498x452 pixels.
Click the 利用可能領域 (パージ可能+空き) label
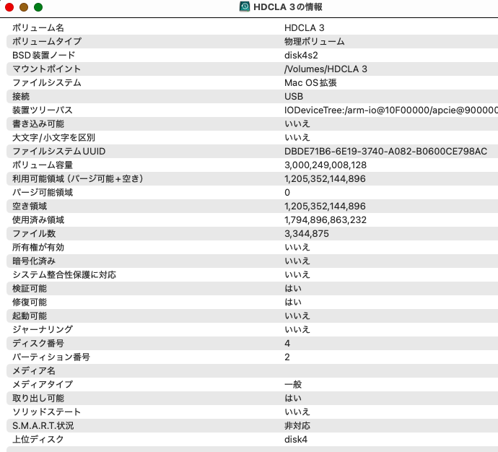click(77, 179)
